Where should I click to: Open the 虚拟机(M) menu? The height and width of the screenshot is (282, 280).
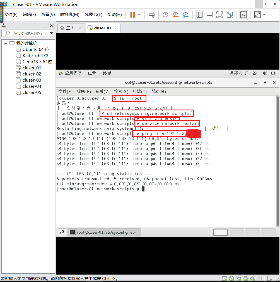point(70,15)
